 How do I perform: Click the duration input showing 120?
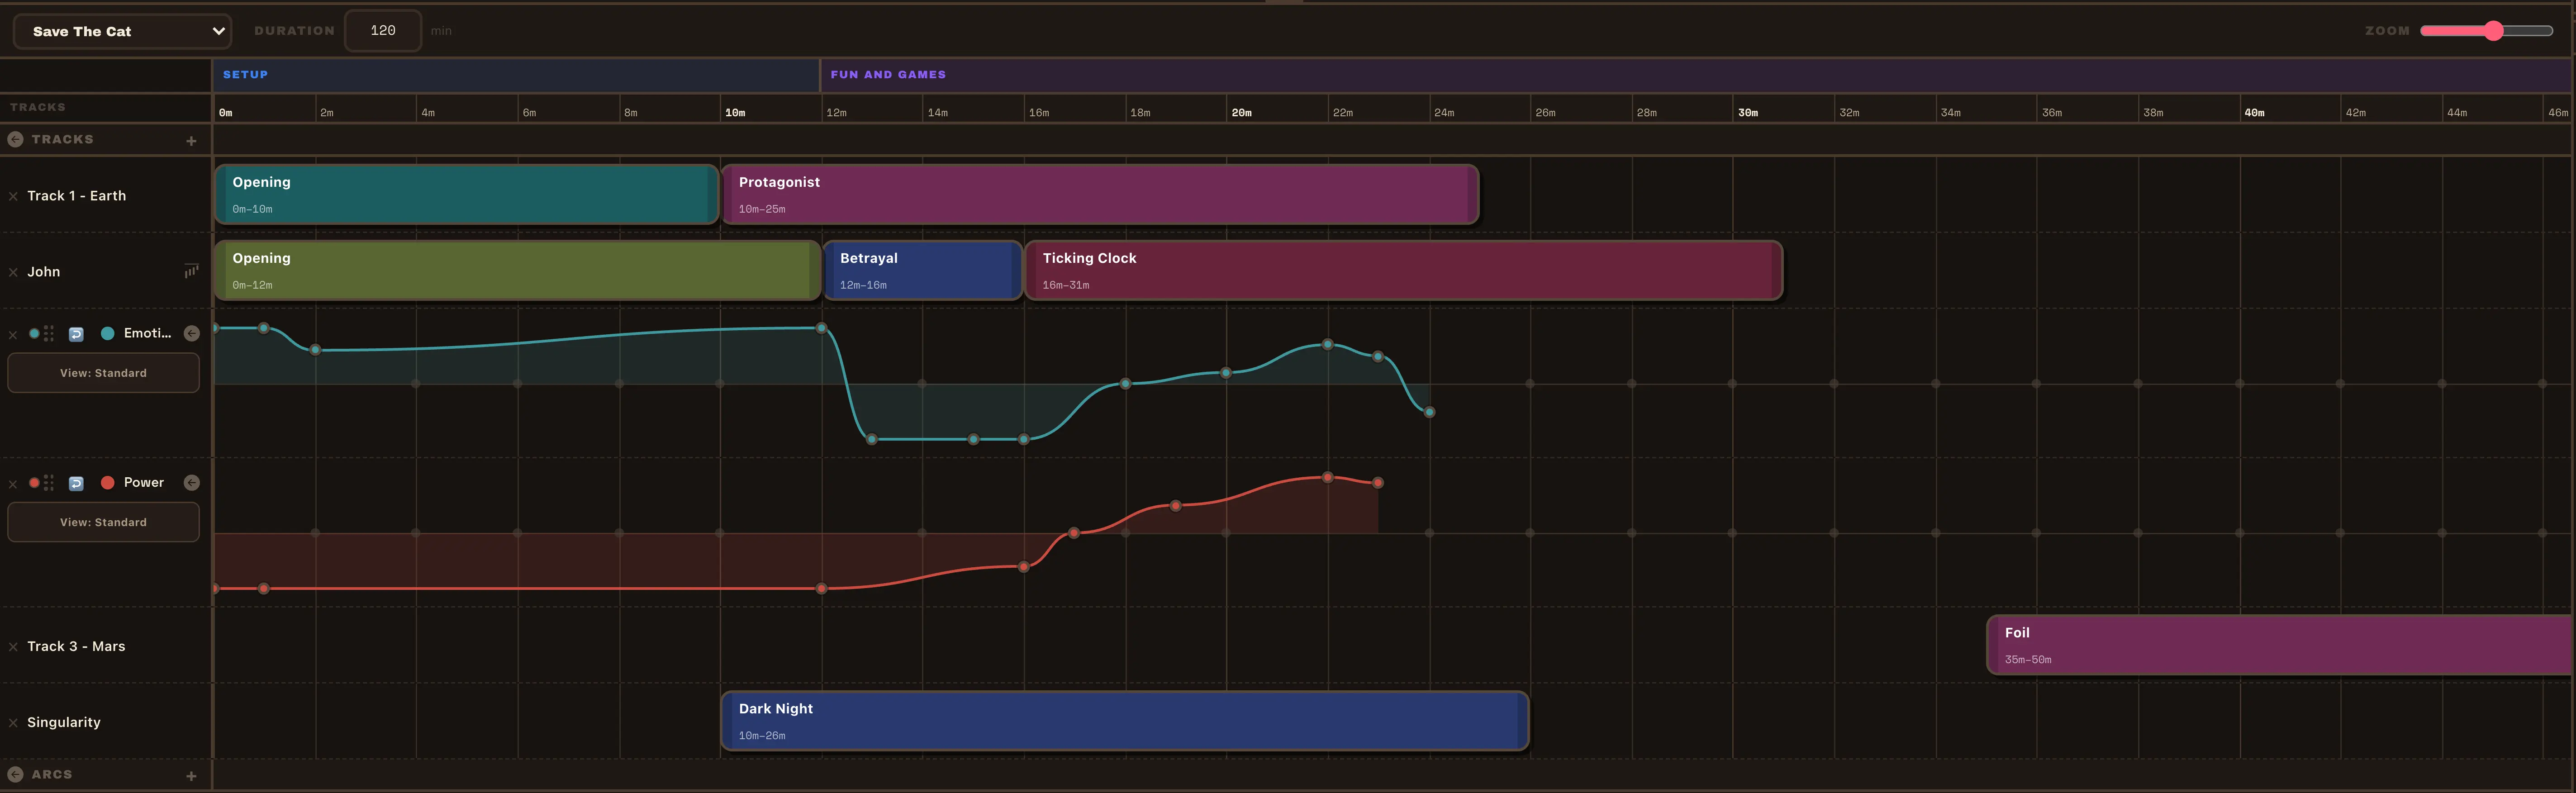pyautogui.click(x=383, y=31)
